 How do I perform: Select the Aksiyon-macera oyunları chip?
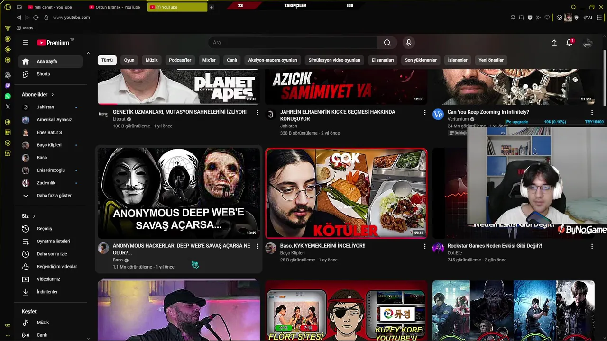(273, 60)
